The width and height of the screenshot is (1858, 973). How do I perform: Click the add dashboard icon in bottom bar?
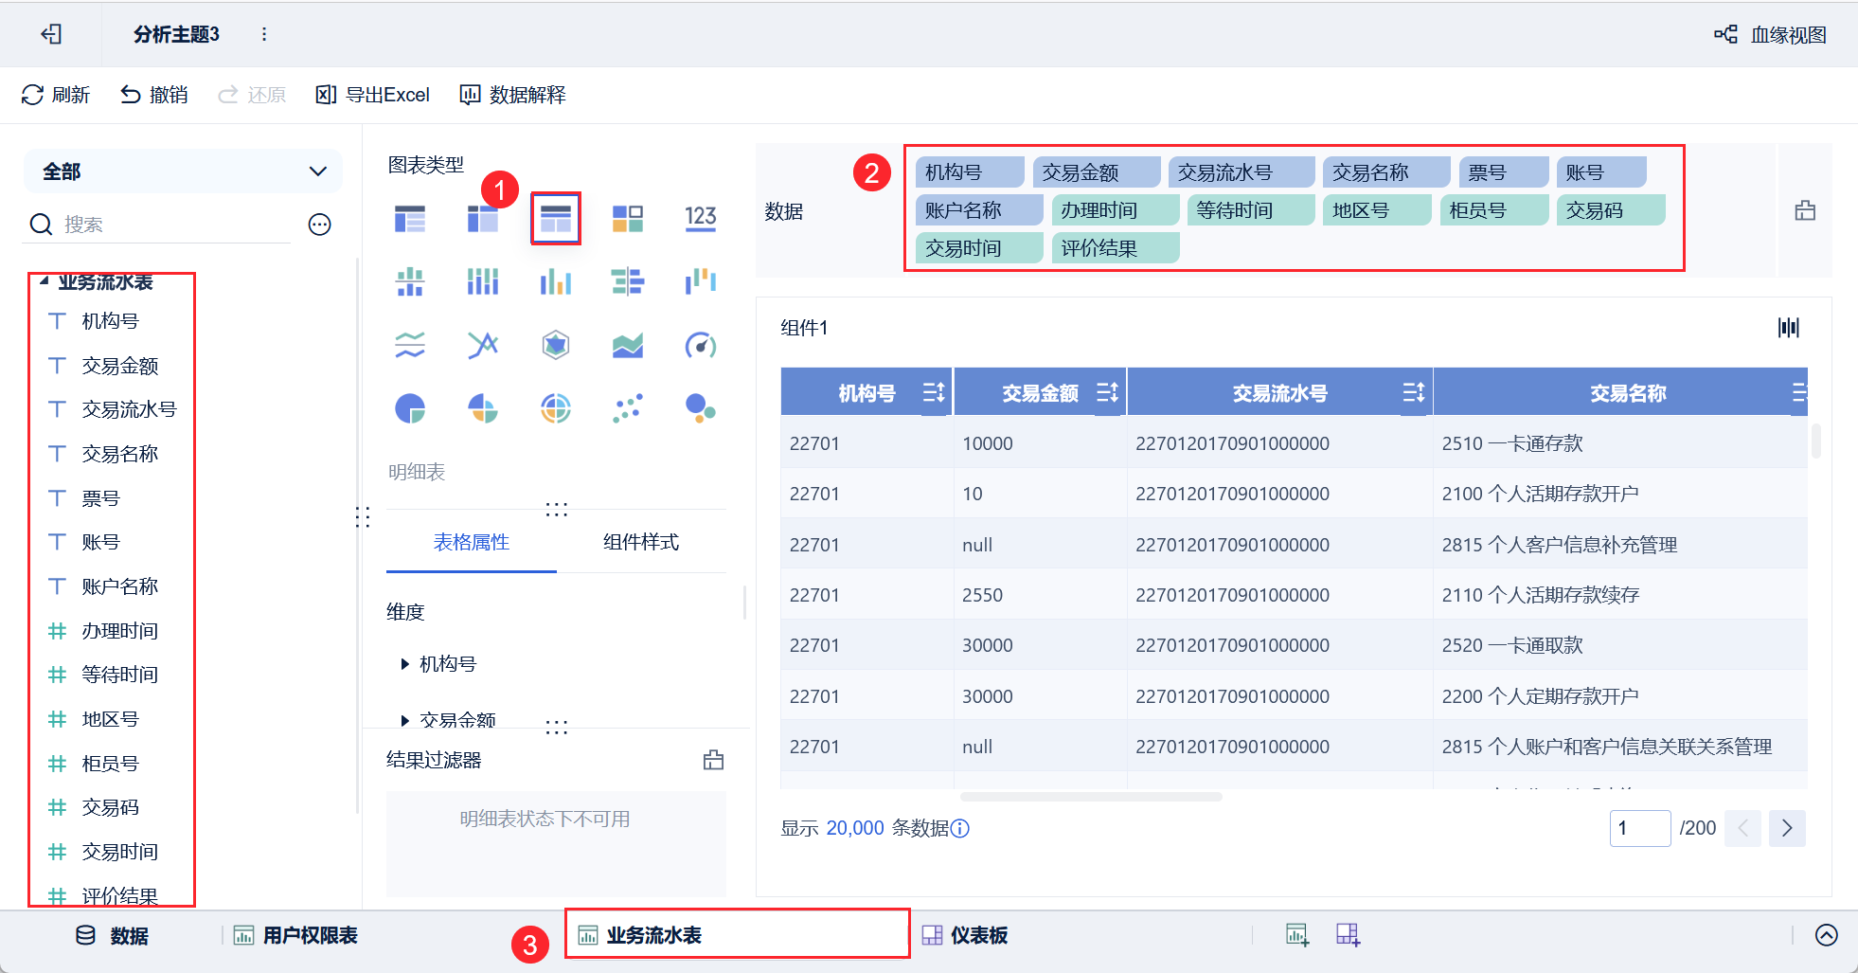1348,935
